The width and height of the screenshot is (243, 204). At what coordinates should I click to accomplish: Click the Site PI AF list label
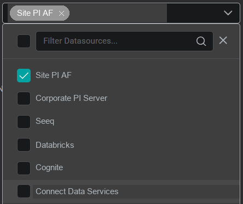[x=54, y=75]
